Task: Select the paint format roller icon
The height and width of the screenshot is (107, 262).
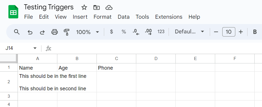Action: (66, 32)
